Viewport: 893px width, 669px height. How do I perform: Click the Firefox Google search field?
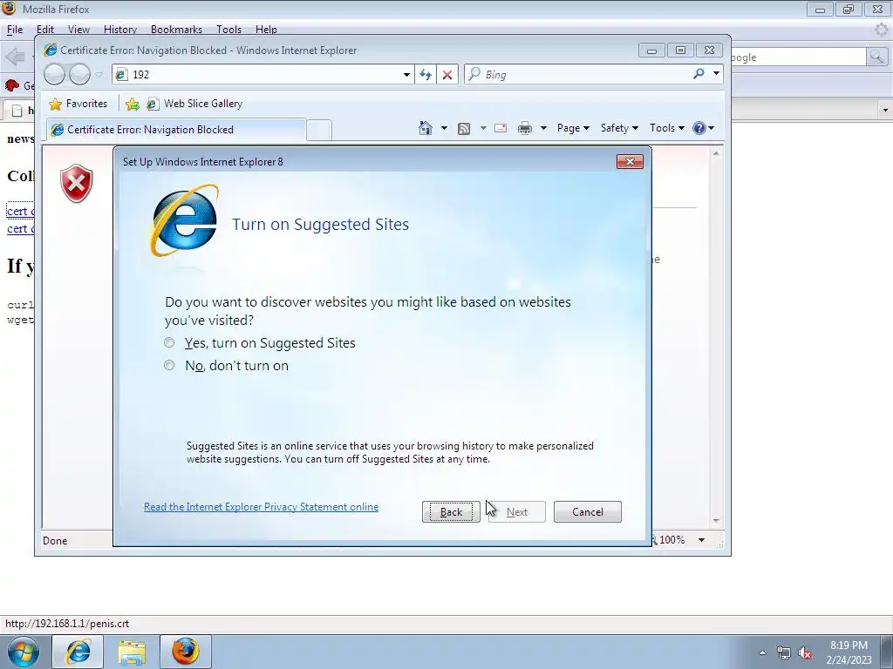pyautogui.click(x=799, y=57)
